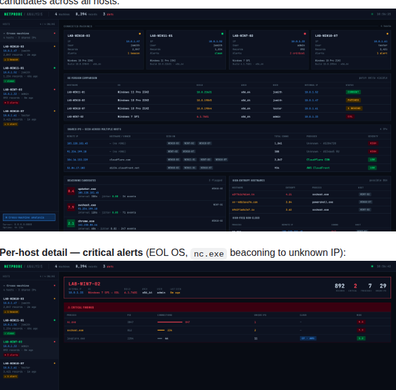Click the Cross-machine analysis button
The width and height of the screenshot is (396, 390).
click(29, 217)
